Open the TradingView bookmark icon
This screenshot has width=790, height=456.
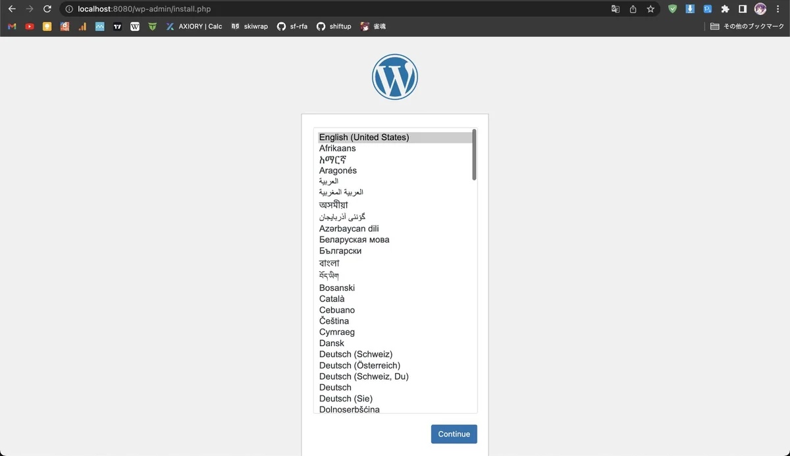tap(117, 26)
